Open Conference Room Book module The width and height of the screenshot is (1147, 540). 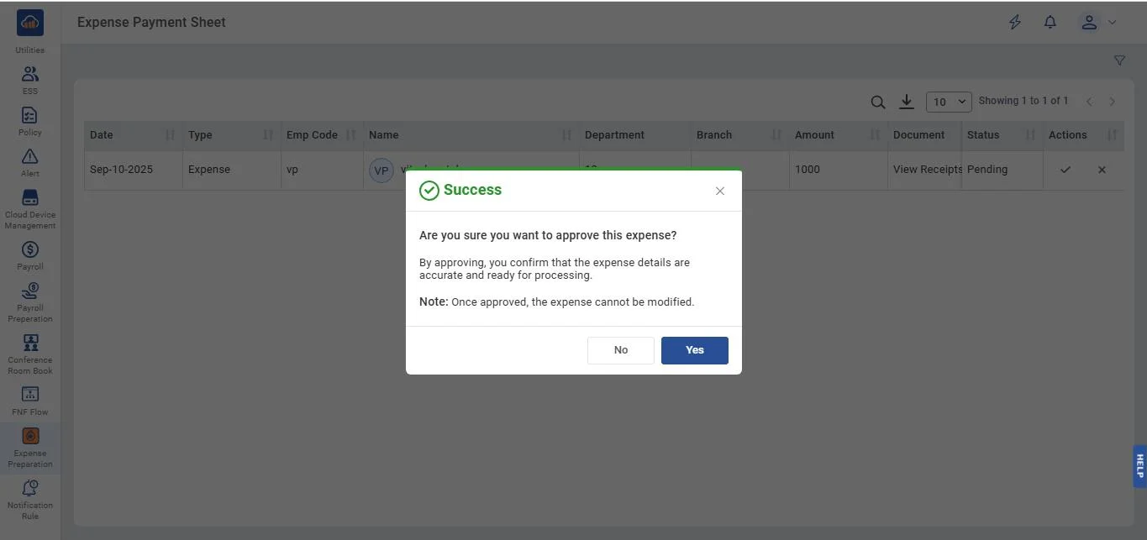click(x=29, y=354)
